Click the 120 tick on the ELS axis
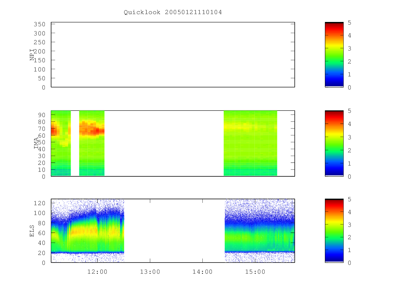Image resolution: width=393 pixels, height=295 pixels. pos(39,203)
